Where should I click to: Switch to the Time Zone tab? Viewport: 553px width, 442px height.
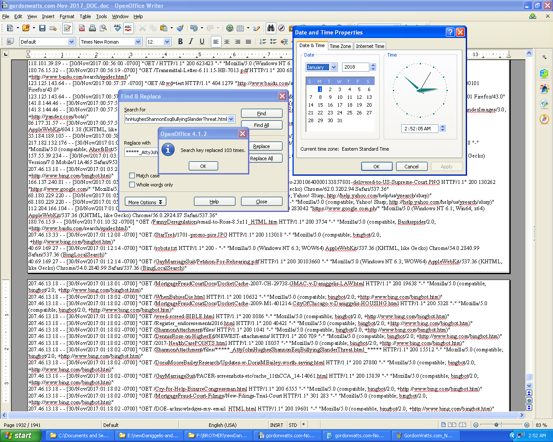pyautogui.click(x=340, y=46)
